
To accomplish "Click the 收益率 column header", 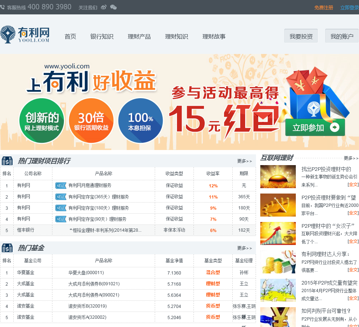I will point(213,174).
